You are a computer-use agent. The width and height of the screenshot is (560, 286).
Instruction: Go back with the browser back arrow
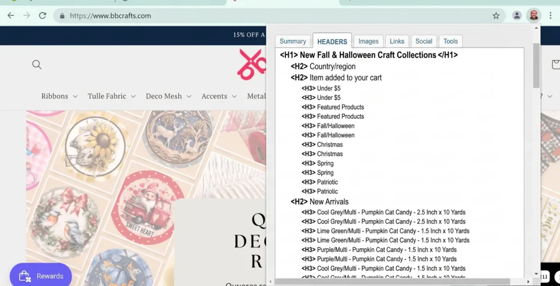[x=11, y=15]
